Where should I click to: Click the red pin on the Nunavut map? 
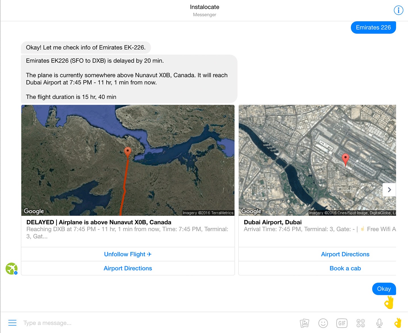128,152
